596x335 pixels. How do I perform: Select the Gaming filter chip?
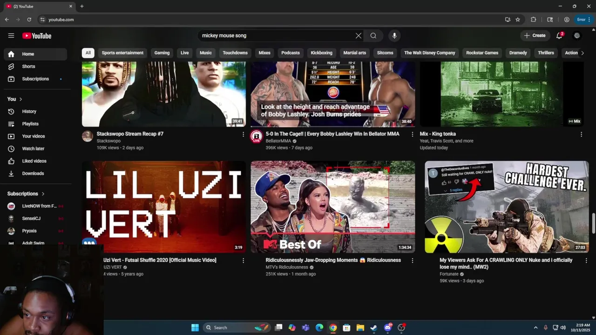click(162, 53)
